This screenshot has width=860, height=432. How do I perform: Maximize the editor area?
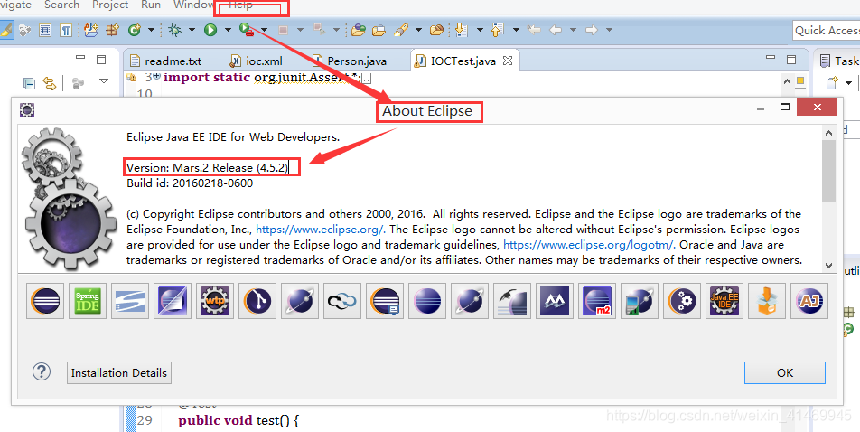coord(791,60)
